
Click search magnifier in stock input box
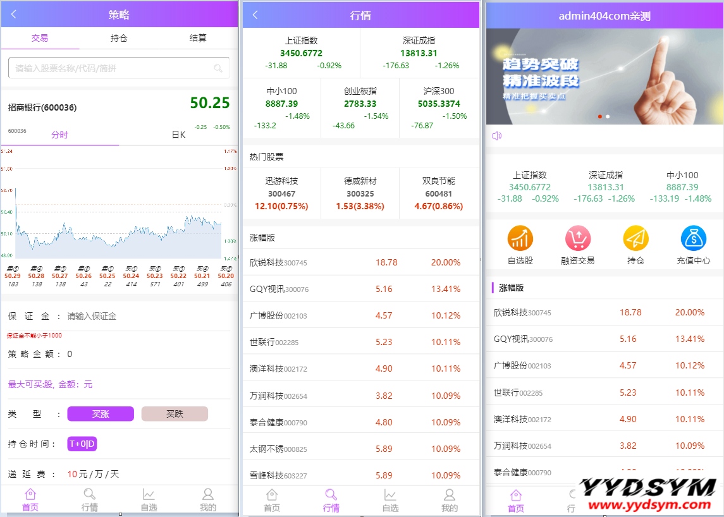218,68
